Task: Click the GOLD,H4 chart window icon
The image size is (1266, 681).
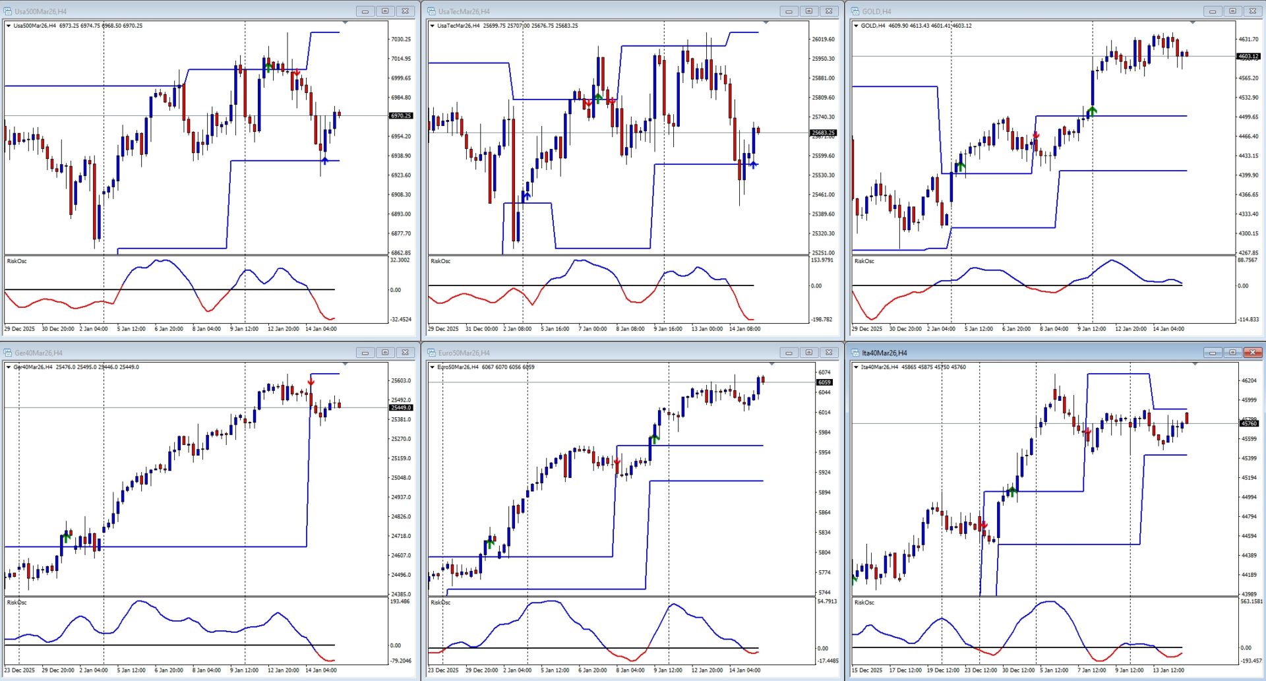Action: click(856, 11)
